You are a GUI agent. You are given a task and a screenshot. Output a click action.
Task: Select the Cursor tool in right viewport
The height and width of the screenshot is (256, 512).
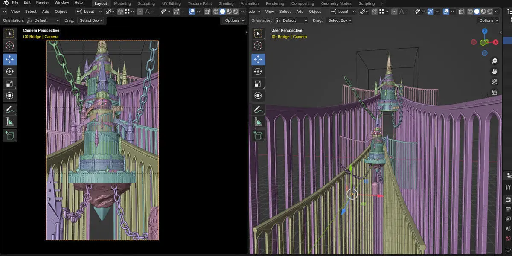[x=258, y=46]
